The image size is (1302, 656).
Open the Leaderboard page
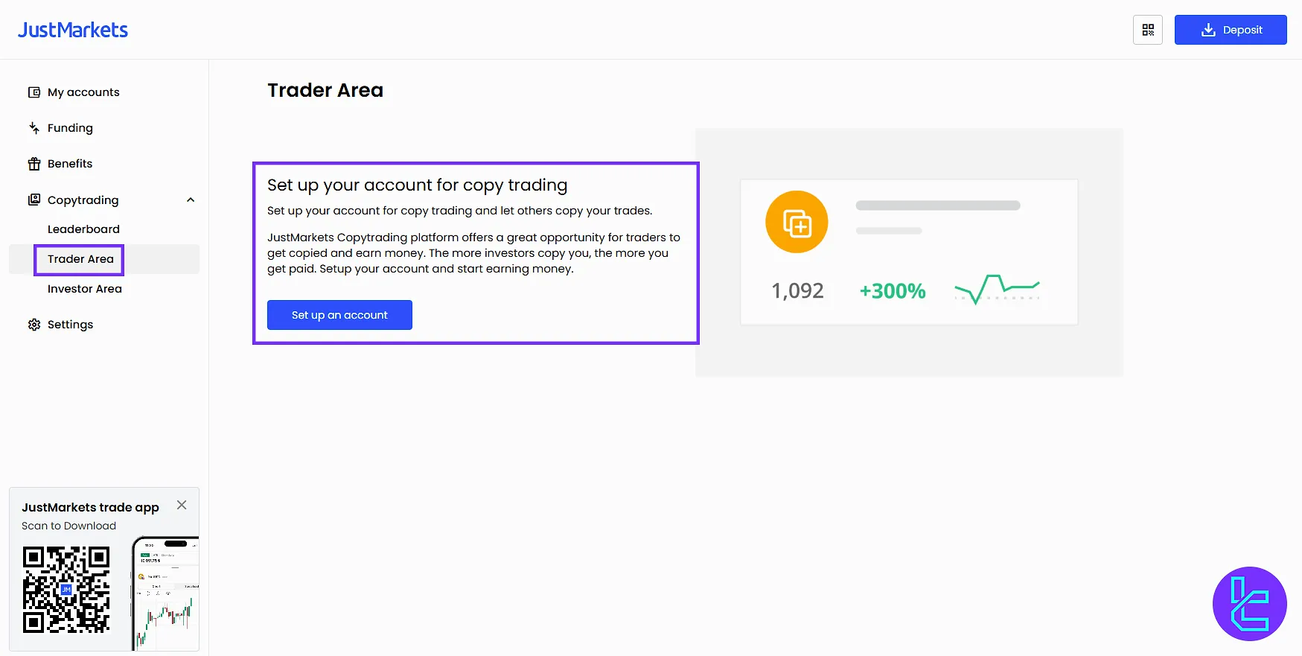tap(83, 229)
